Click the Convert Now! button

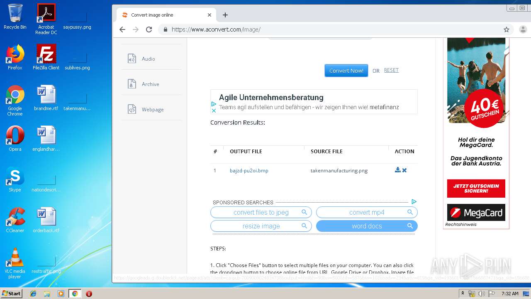[346, 71]
